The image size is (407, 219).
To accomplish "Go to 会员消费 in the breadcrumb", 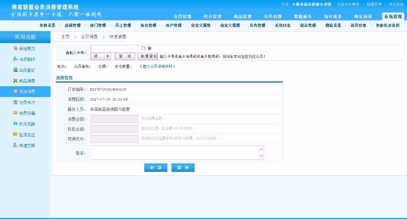I will coord(89,37).
